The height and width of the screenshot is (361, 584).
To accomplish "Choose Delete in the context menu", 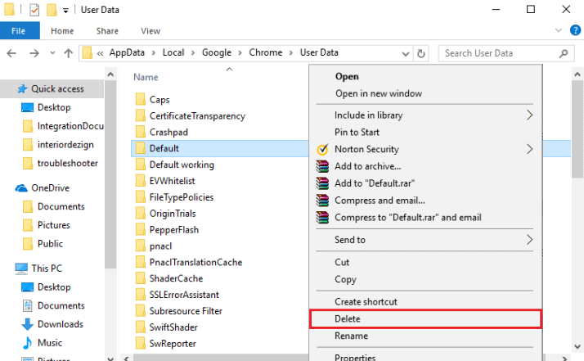I will [x=425, y=319].
